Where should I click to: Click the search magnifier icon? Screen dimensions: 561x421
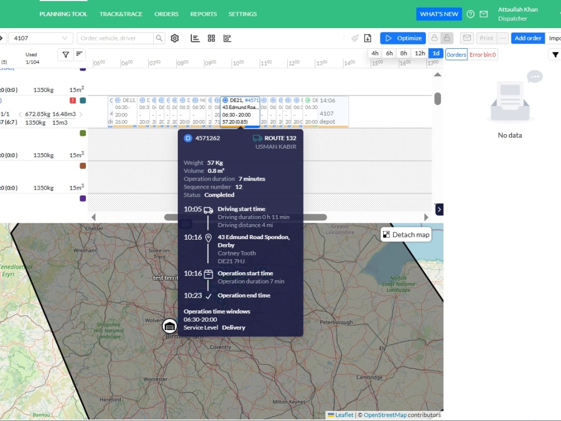[x=159, y=38]
